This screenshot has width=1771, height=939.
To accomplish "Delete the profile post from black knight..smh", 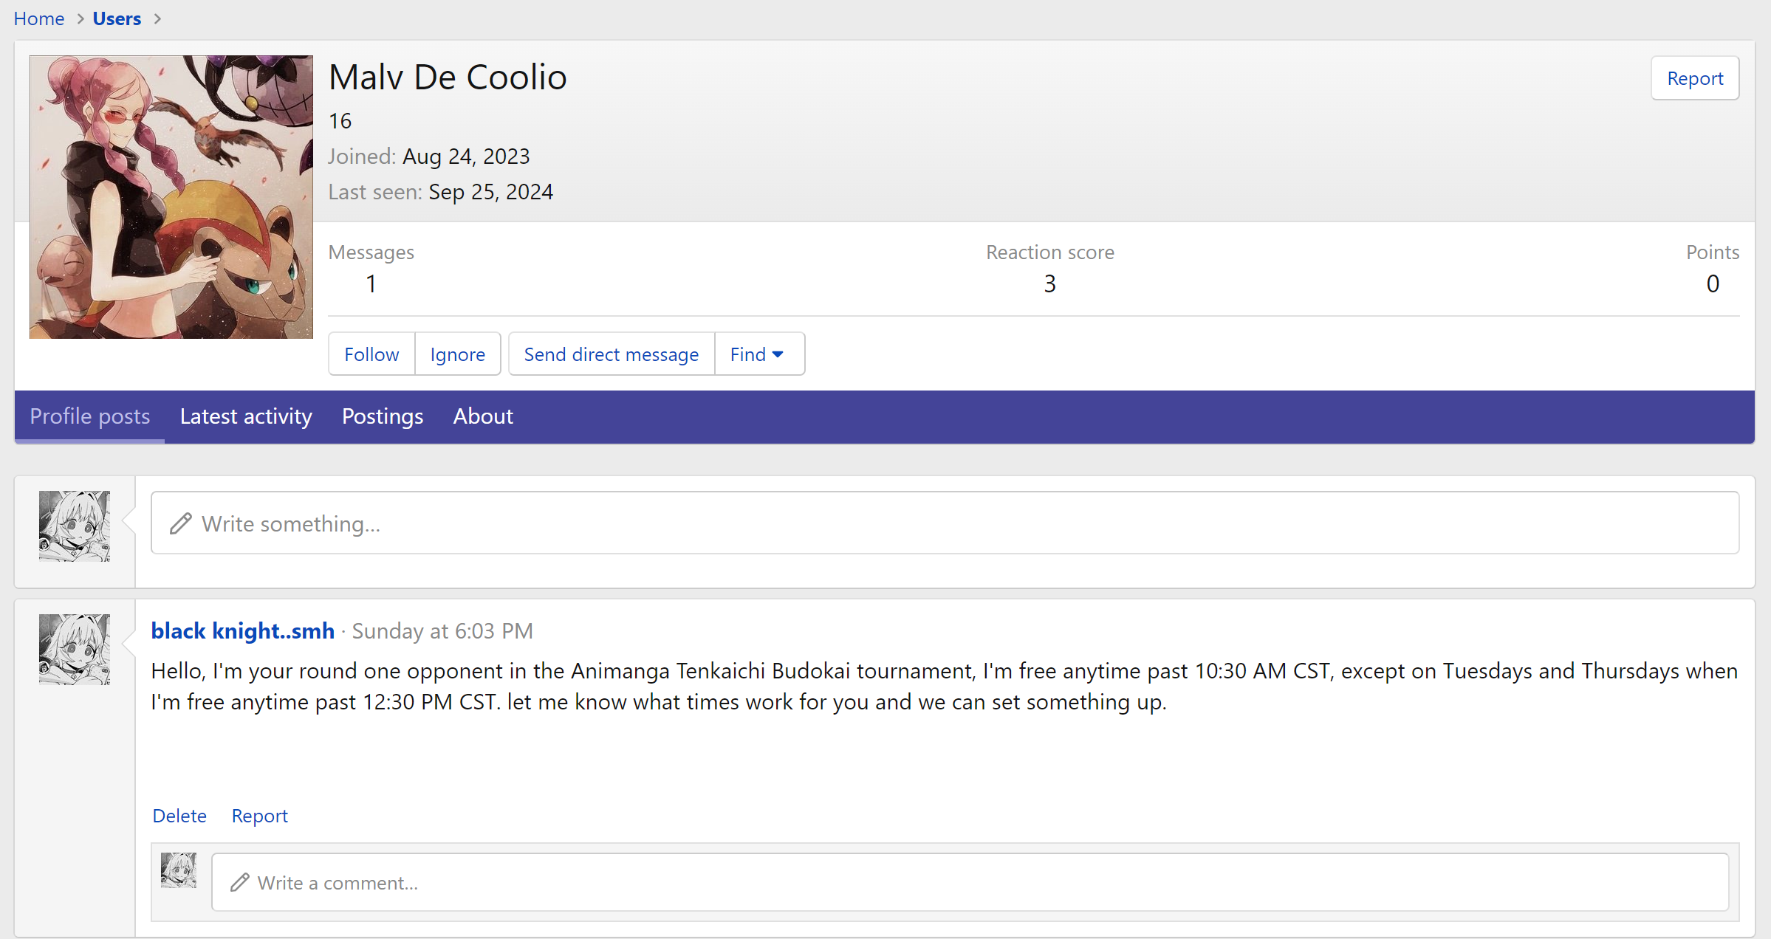I will pyautogui.click(x=179, y=816).
